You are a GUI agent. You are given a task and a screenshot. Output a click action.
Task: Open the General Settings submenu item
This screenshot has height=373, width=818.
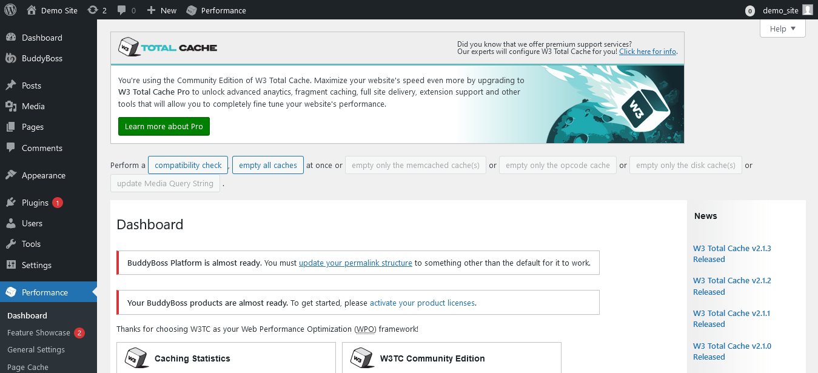(36, 349)
